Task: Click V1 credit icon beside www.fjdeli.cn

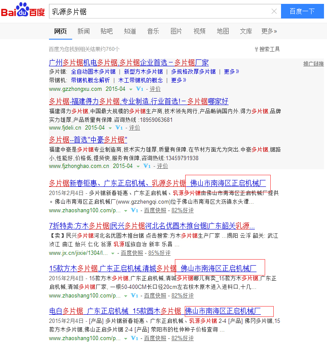Action: click(119, 128)
